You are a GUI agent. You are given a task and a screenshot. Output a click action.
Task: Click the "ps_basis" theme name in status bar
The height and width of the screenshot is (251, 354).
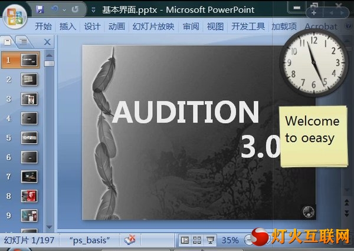90,240
